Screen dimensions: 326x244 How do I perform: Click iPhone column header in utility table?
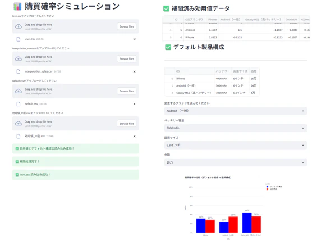[x=212, y=19]
